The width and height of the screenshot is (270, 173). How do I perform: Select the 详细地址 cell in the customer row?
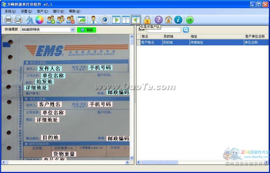[217, 42]
